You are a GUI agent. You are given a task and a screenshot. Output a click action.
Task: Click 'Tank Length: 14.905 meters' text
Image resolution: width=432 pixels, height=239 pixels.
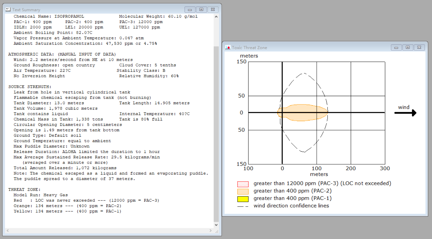pyautogui.click(x=154, y=103)
